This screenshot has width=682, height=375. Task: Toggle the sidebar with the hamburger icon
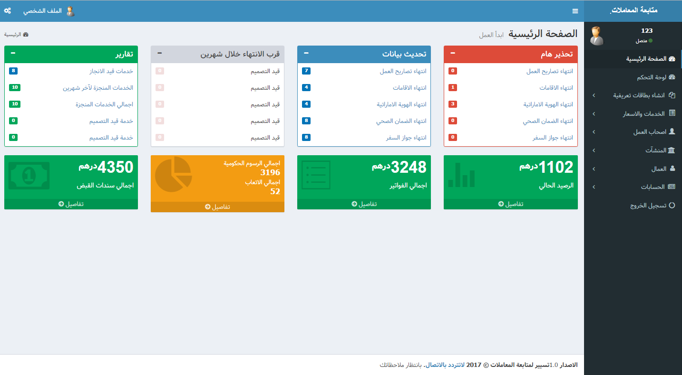575,11
